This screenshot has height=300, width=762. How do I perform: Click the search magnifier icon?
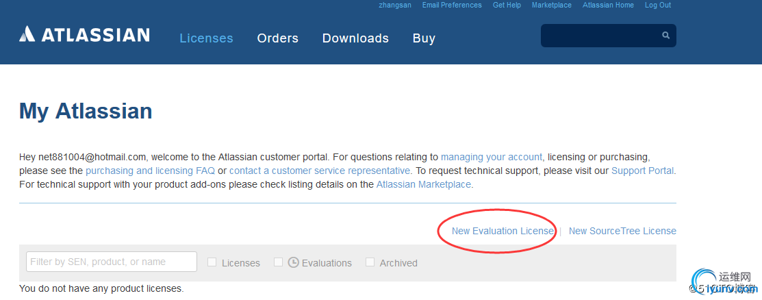[x=665, y=36]
